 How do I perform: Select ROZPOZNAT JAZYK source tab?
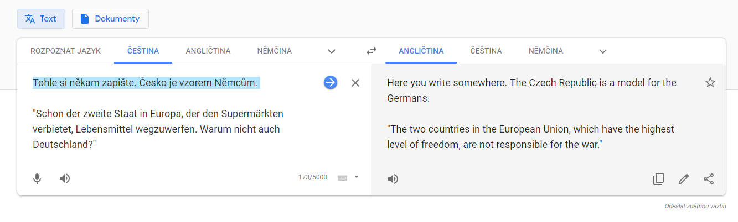coord(66,51)
